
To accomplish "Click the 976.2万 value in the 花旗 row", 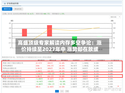I will 50,66.
